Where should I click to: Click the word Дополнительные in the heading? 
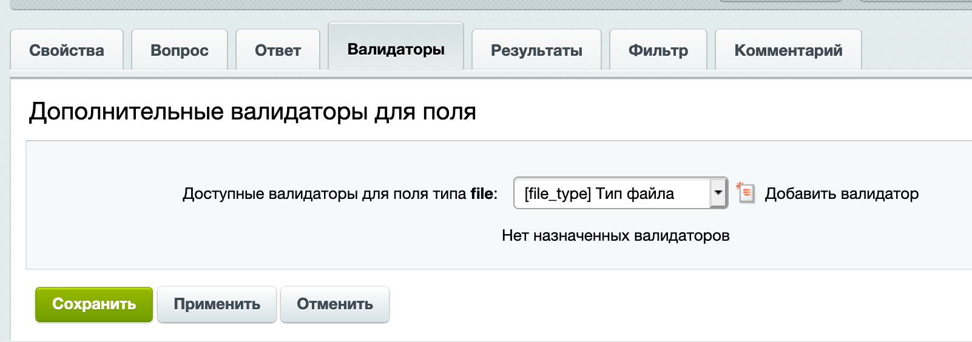(x=126, y=112)
